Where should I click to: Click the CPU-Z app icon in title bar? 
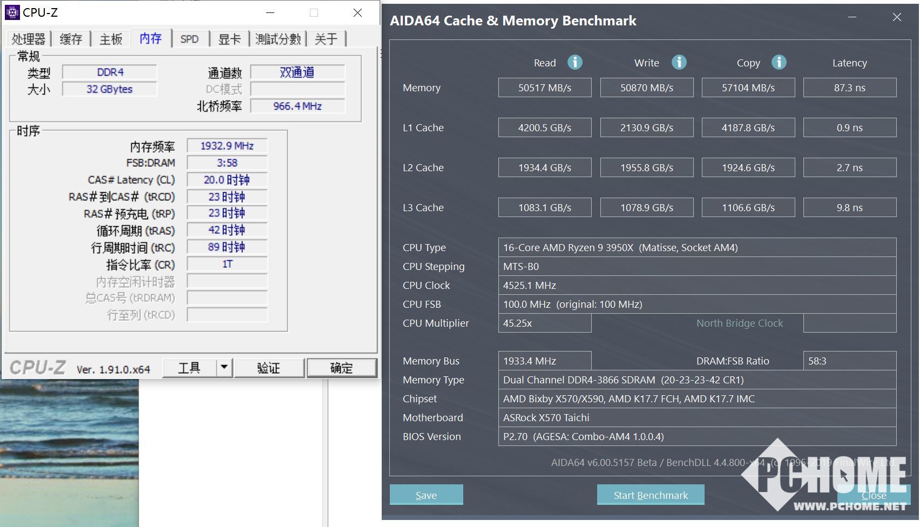click(x=12, y=12)
